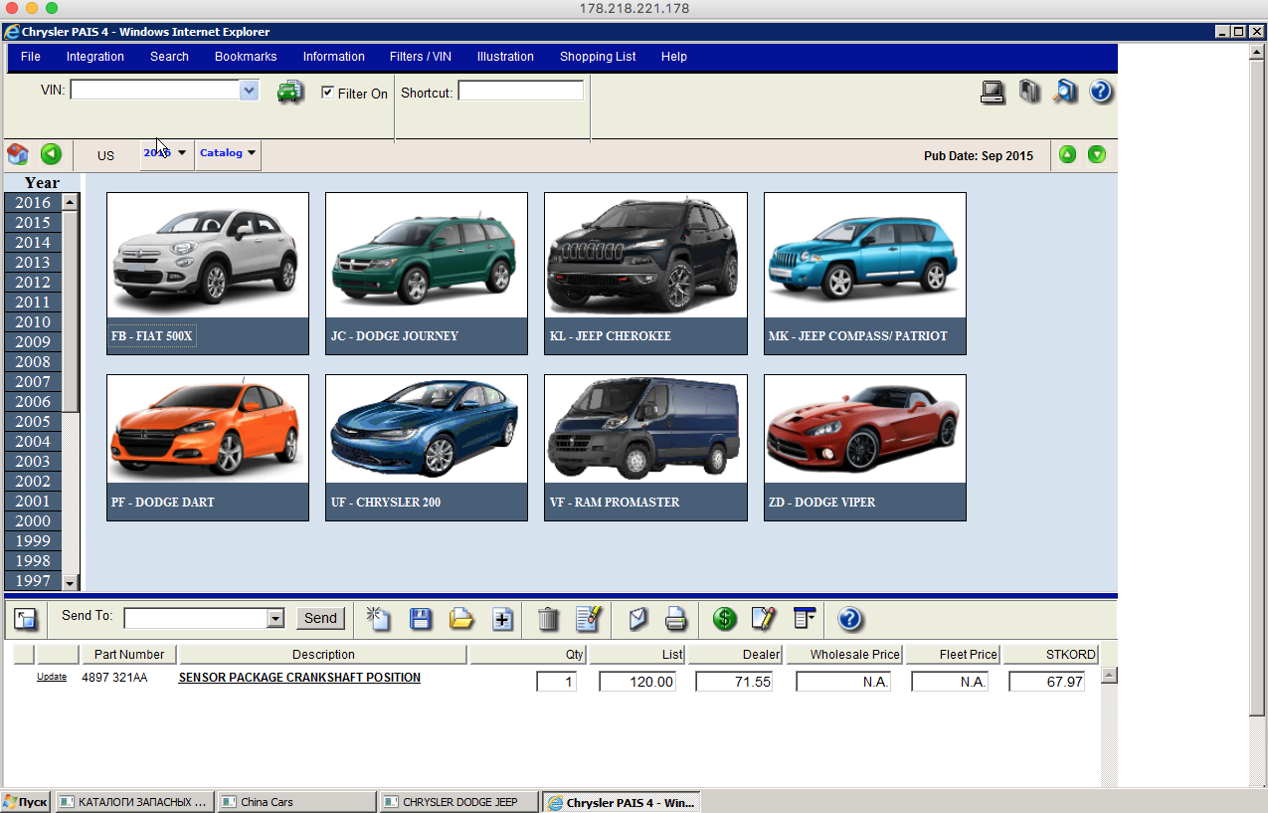This screenshot has height=813, width=1268.
Task: Click the green dollar sign pricing icon
Action: (x=725, y=619)
